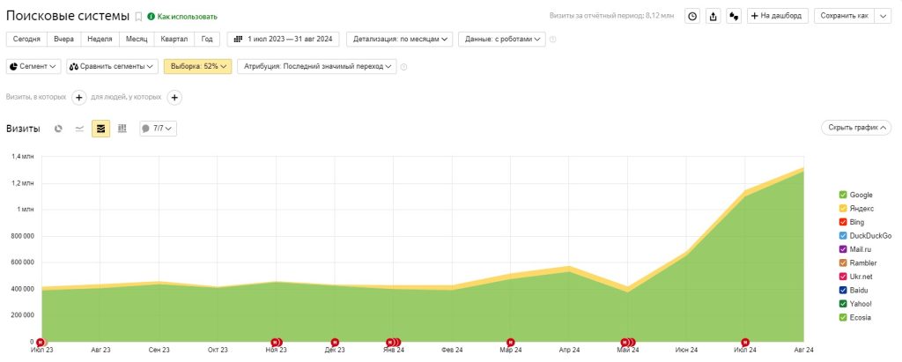Bookmark the Поисковые системы report
The height and width of the screenshot is (362, 902).
click(x=138, y=17)
